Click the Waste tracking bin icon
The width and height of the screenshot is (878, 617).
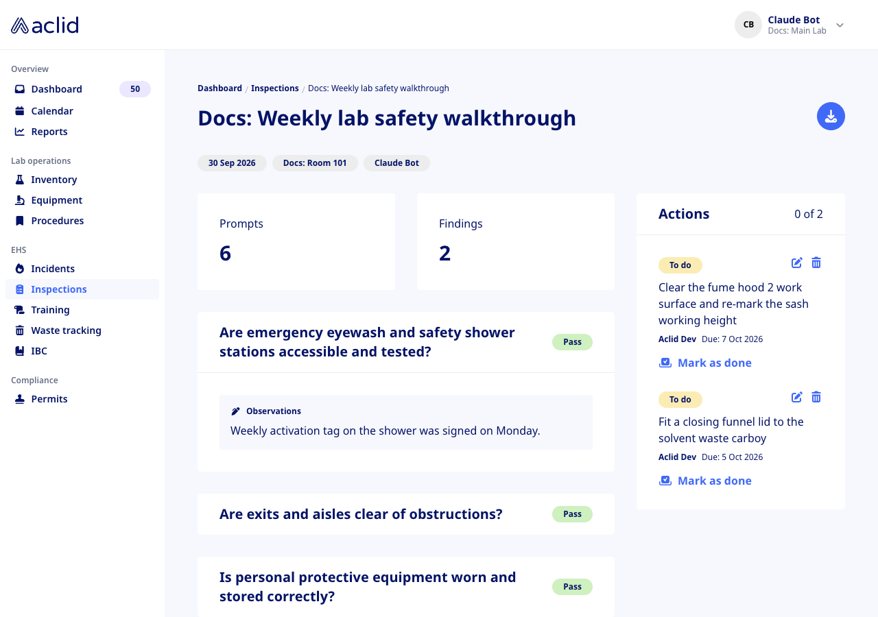(20, 330)
